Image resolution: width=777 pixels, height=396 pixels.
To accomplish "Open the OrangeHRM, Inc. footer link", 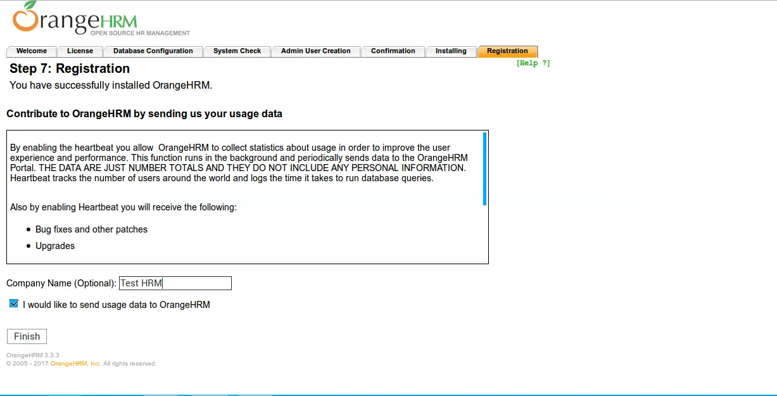I will pos(76,364).
